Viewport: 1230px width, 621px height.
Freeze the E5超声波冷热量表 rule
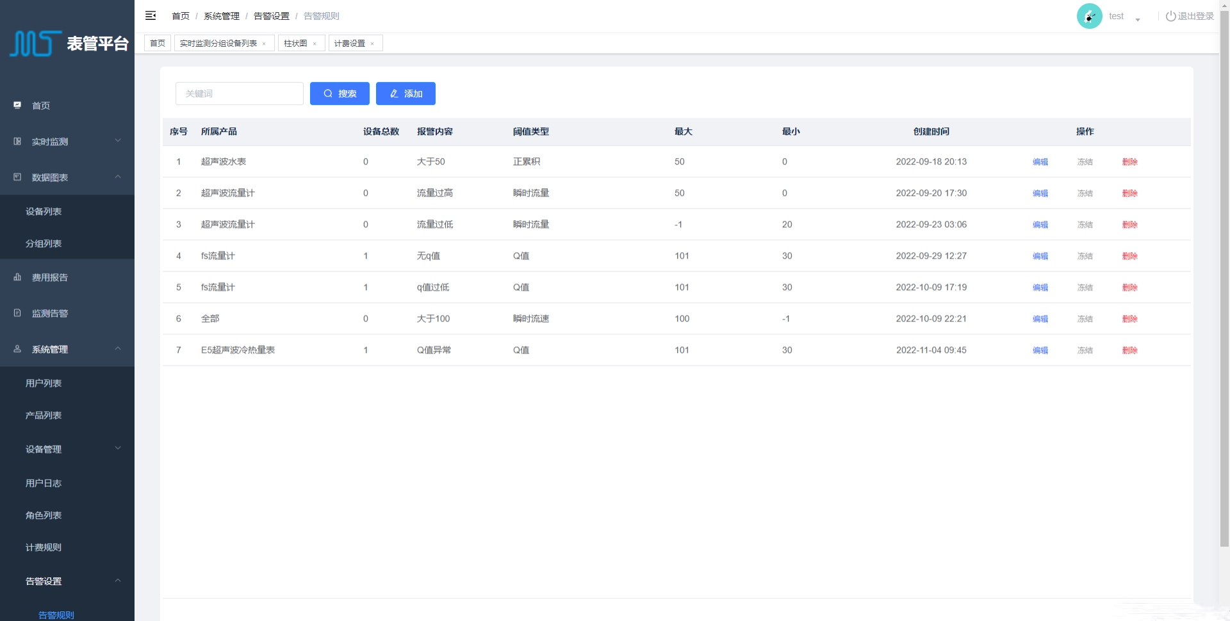[1085, 350]
